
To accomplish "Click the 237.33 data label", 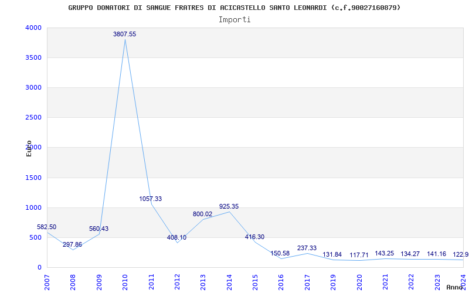I will 307,248.
